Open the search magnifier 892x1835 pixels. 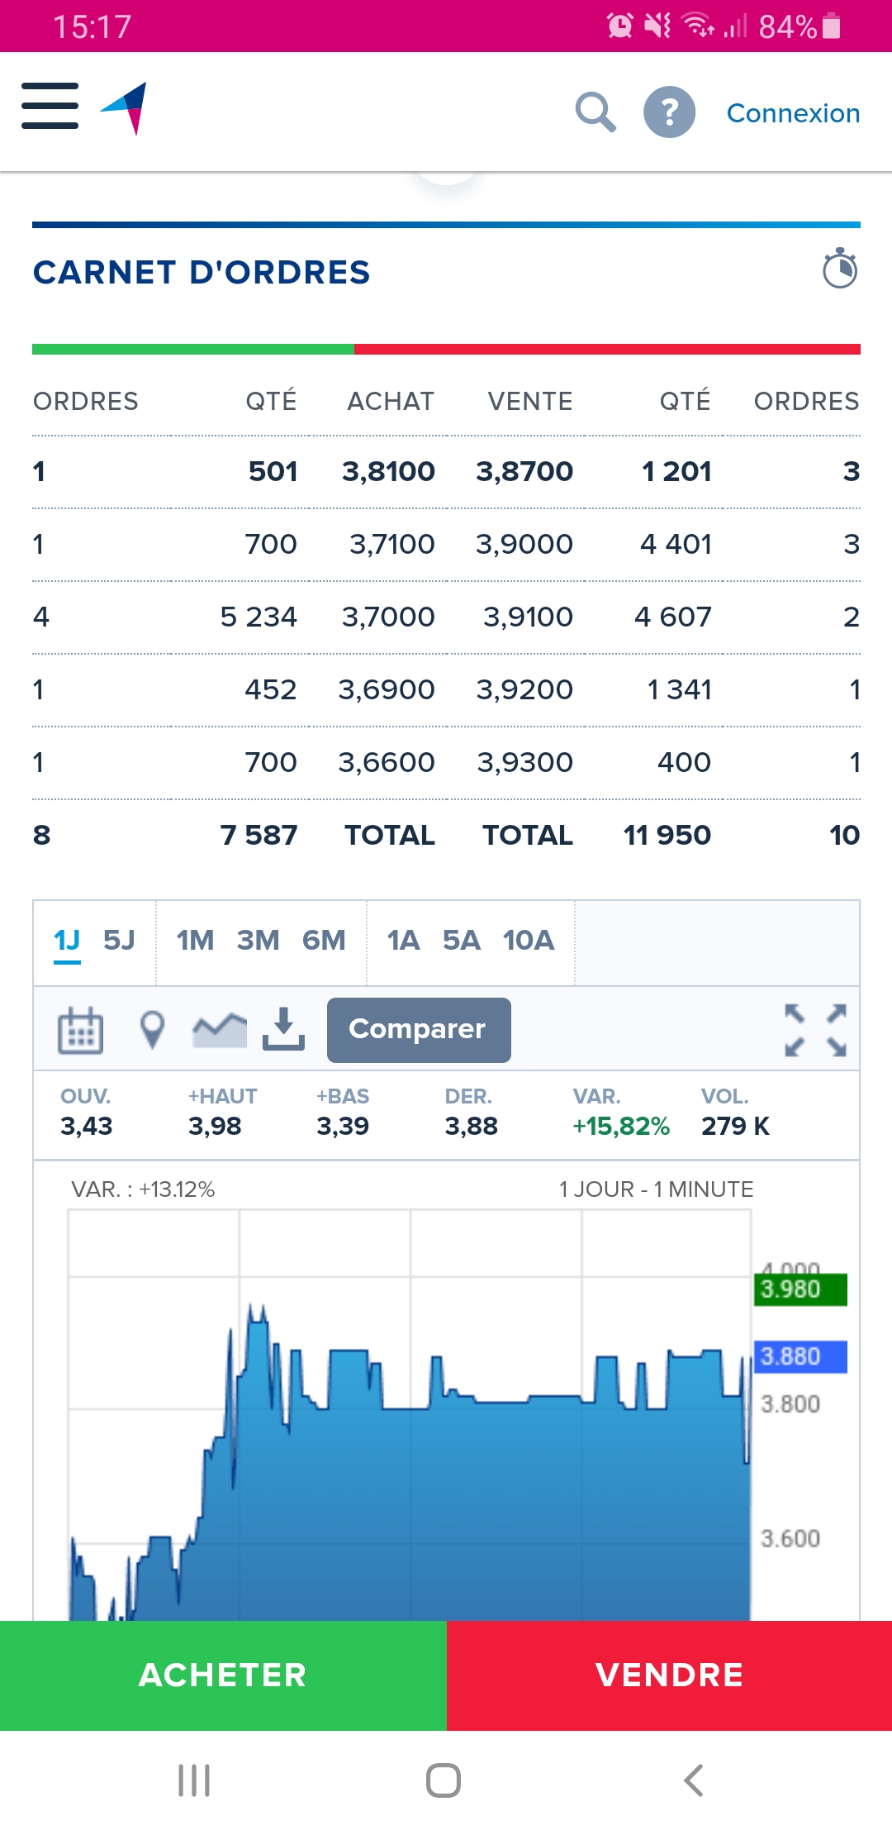[595, 112]
